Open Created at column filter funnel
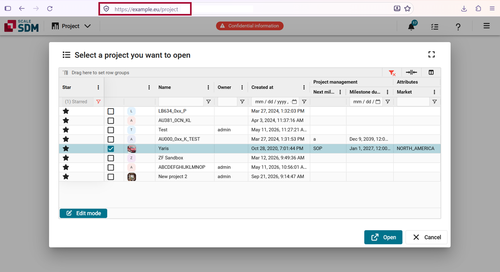This screenshot has height=272, width=500. point(304,102)
